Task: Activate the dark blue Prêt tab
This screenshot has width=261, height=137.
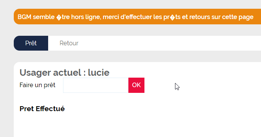Action: (x=31, y=43)
